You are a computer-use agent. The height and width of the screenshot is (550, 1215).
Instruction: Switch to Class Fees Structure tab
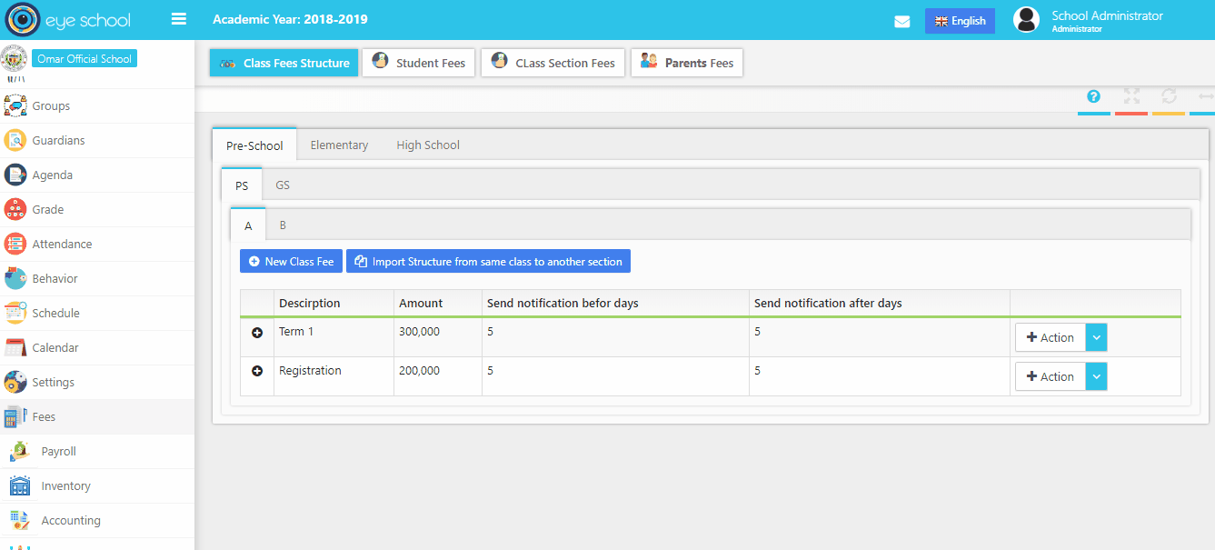coord(284,63)
